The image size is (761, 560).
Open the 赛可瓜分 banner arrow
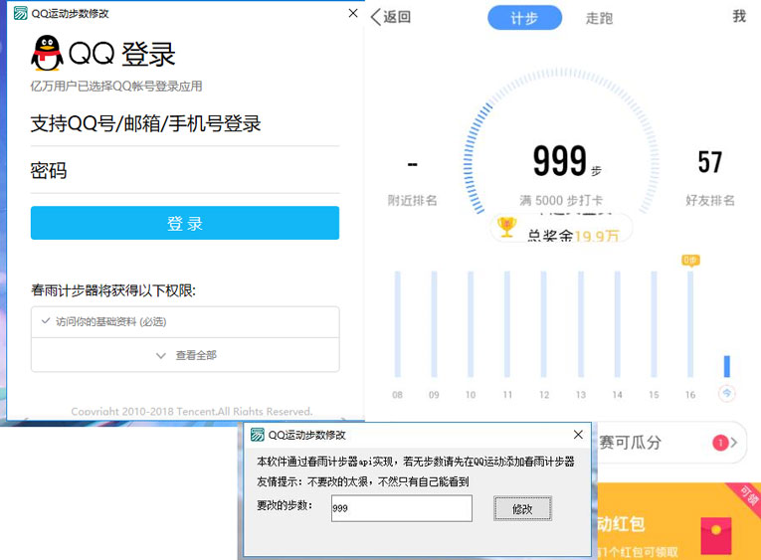tap(735, 443)
